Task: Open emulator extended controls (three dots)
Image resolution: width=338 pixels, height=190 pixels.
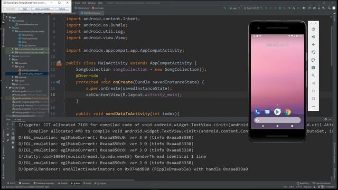Action: click(x=313, y=107)
